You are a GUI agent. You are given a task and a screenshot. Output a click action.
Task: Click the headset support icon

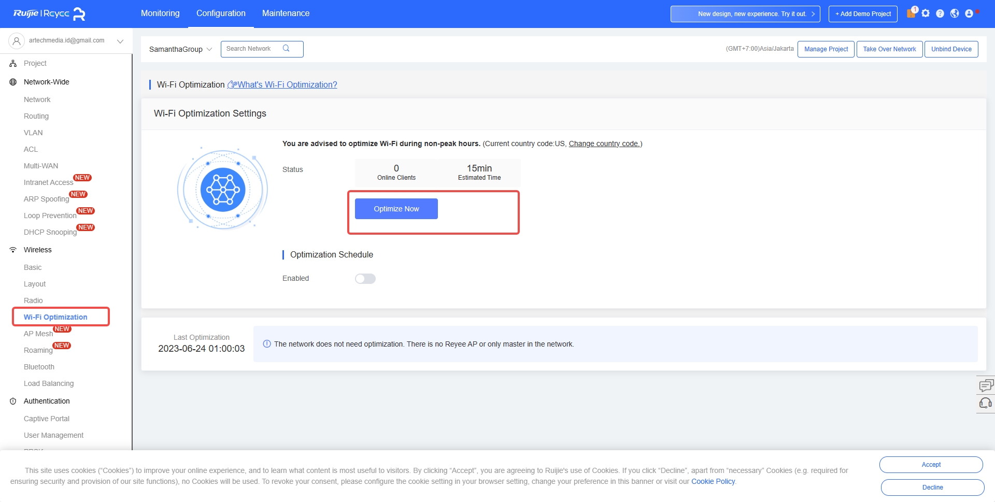986,403
